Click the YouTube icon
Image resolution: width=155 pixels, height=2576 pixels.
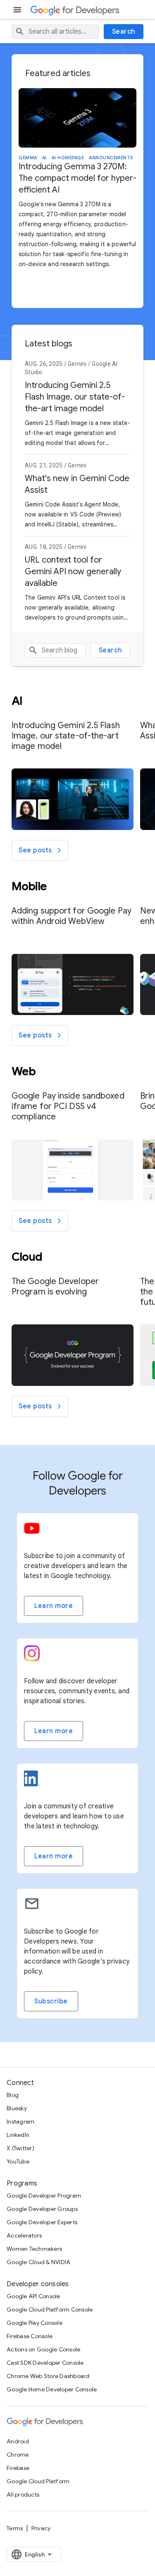(x=32, y=1528)
